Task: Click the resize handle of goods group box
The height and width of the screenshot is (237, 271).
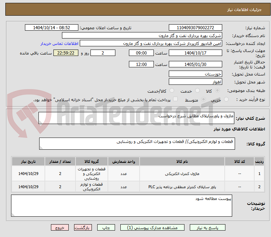Action: pos(41,148)
